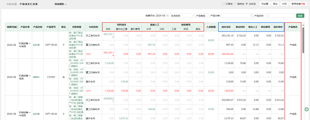Click the first 齿轮箱 product link
Image resolution: width=310 pixels, height=120 pixels.
pyautogui.click(x=36, y=45)
